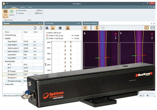Image resolution: width=157 pixels, height=110 pixels.
Task: Open BeamQuality options dropdown arrow
Action: 22,61
